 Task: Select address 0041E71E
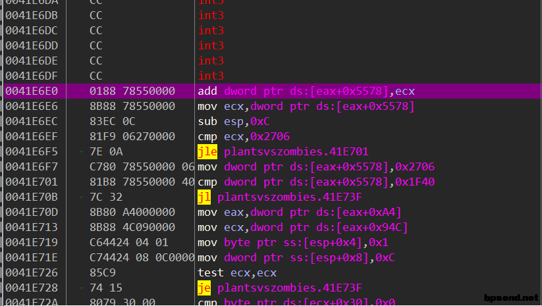[x=32, y=258]
